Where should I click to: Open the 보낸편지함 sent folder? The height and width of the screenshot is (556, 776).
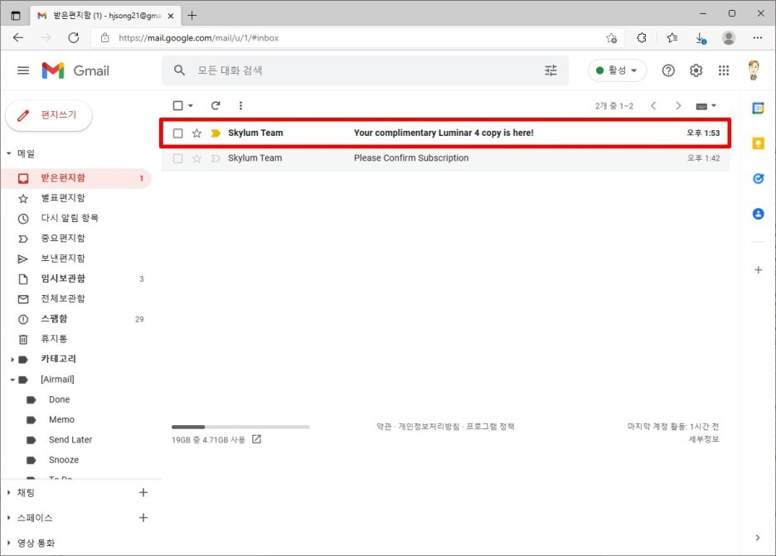tap(76, 259)
